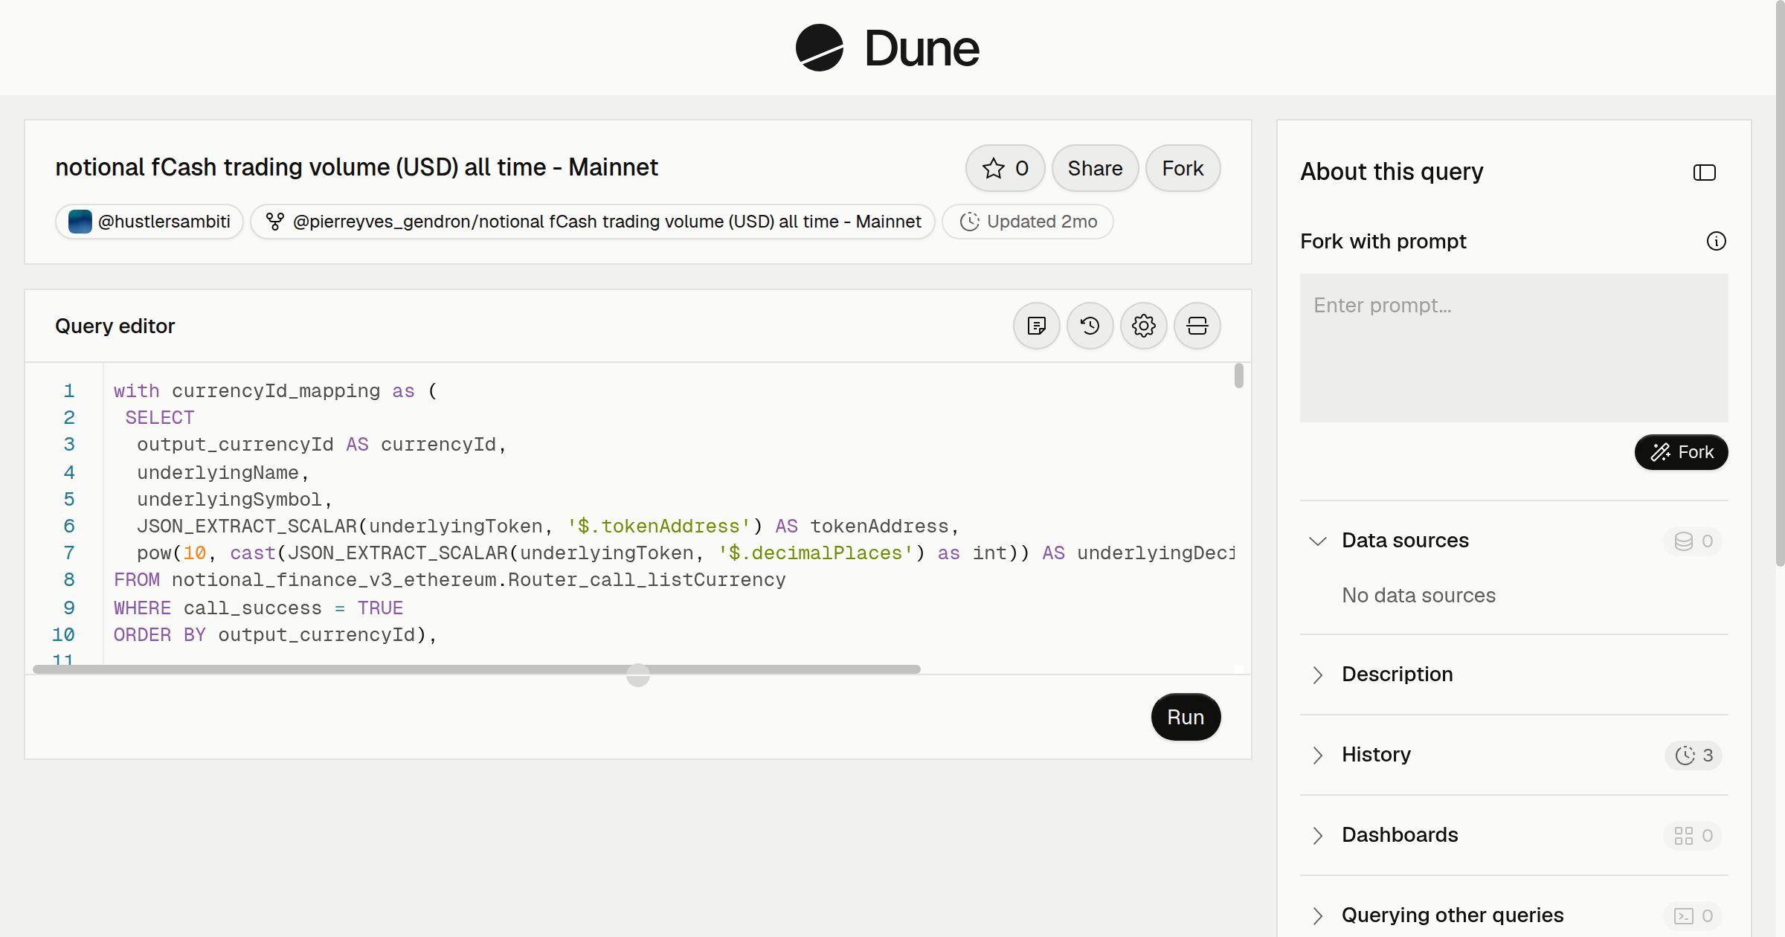Click the Dashboards count badge
Image resolution: width=1785 pixels, height=937 pixels.
point(1693,836)
